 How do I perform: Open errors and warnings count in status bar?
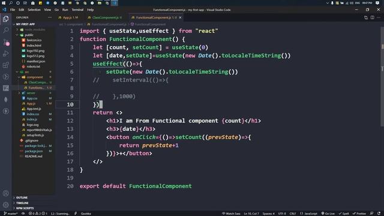pyautogui.click(x=38, y=214)
